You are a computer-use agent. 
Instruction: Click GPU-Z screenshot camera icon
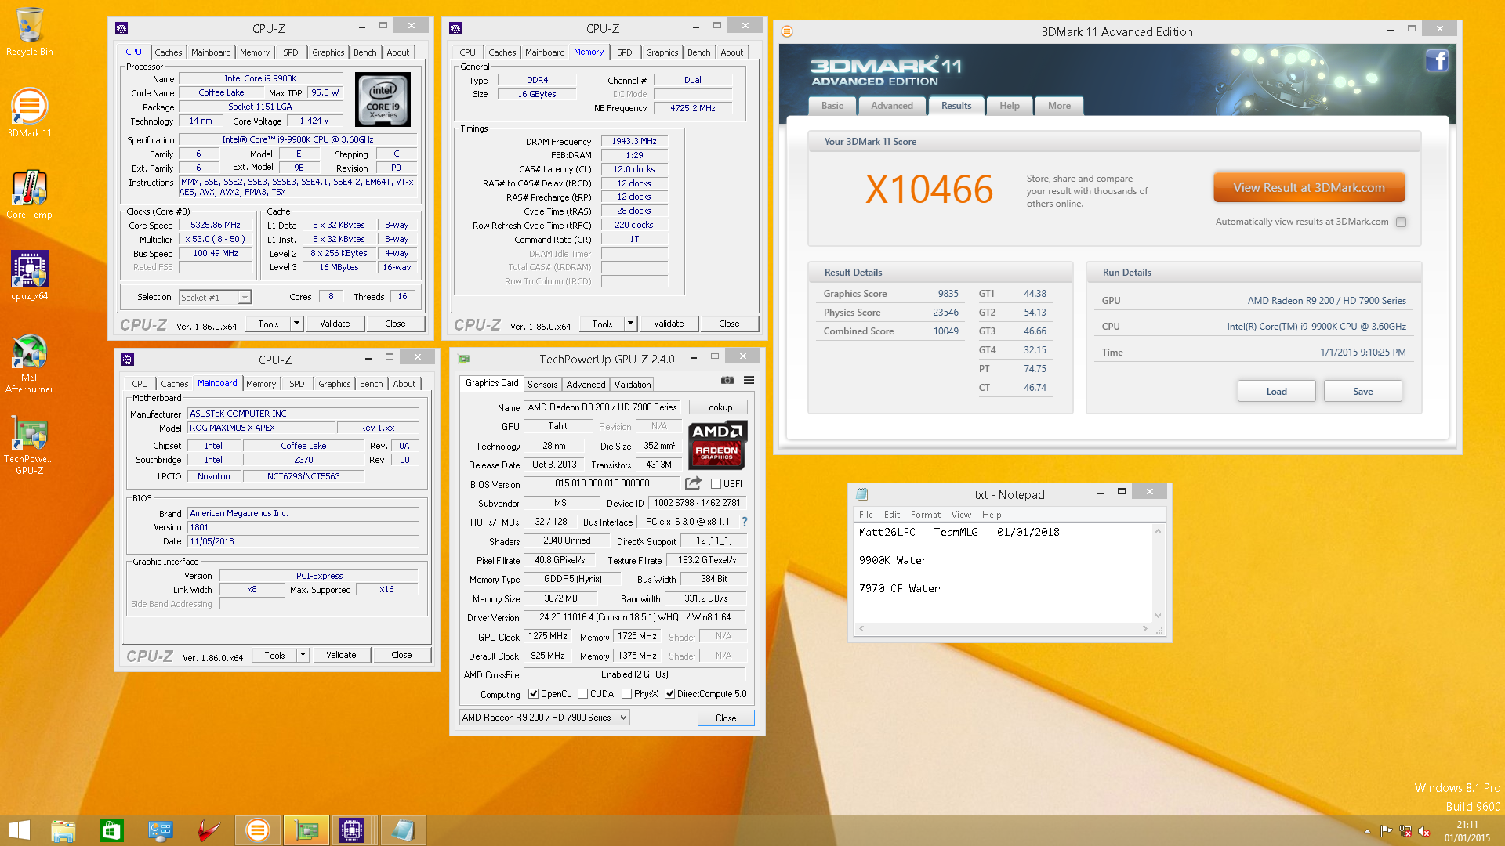727,381
